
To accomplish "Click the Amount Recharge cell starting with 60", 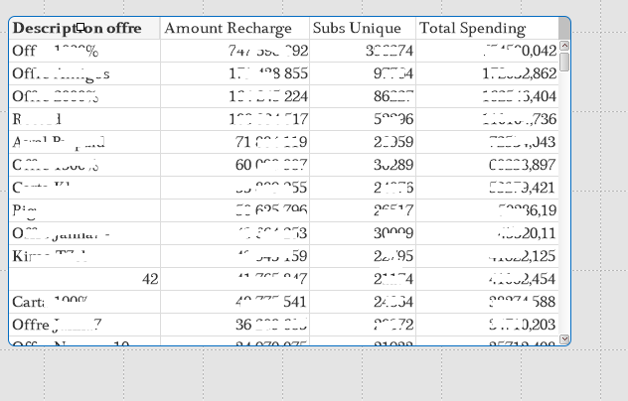I will tap(235, 165).
